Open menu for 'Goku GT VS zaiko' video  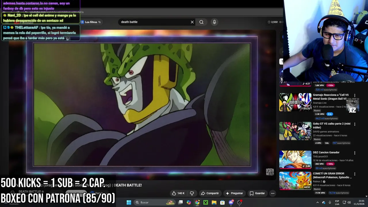354,124
